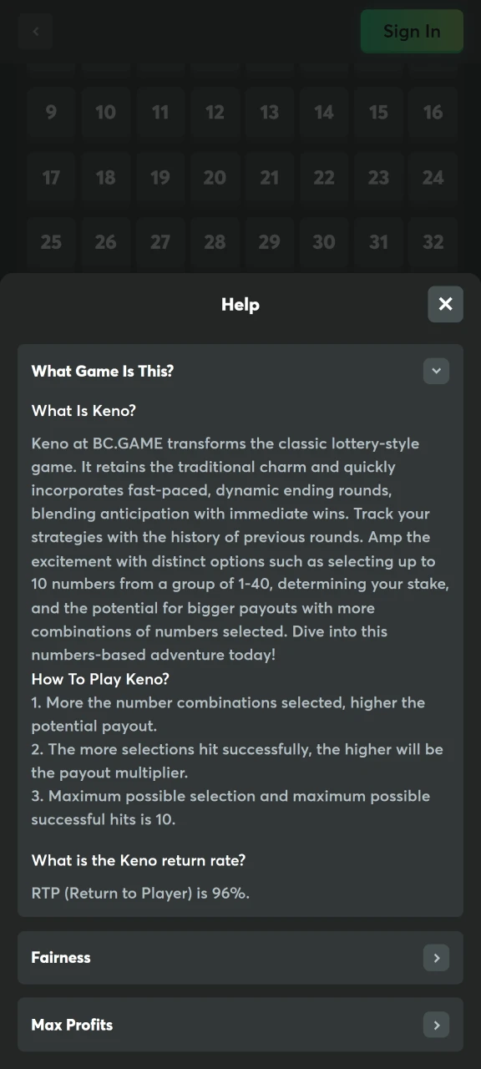Select number 9 on the Keno grid
This screenshot has height=1069, width=481.
click(51, 112)
